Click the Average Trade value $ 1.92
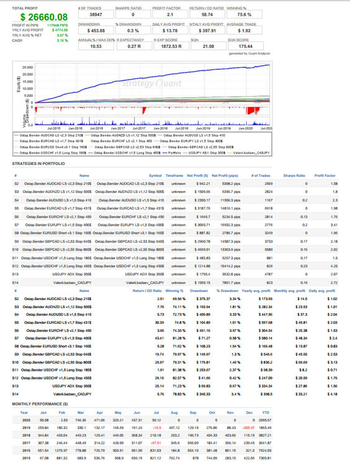350x465 pixels. tap(245, 30)
